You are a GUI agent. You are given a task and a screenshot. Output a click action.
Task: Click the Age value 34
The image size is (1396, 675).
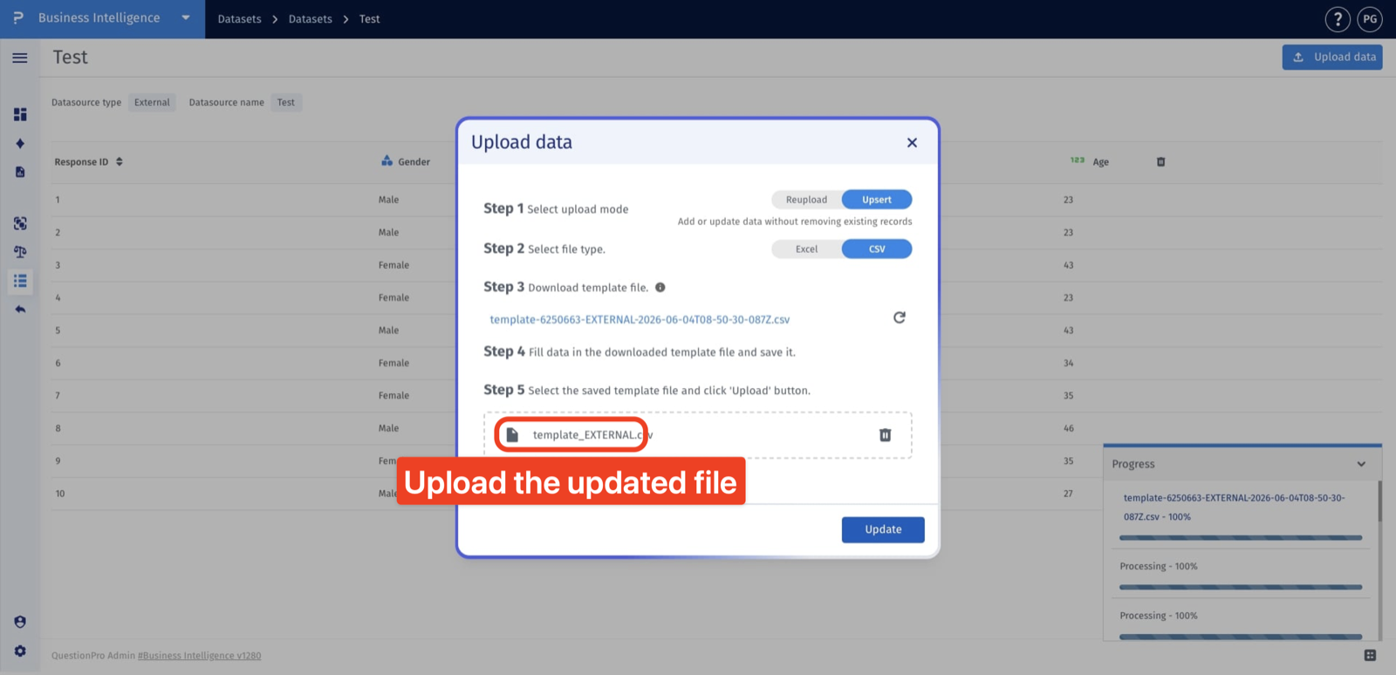[1069, 363]
